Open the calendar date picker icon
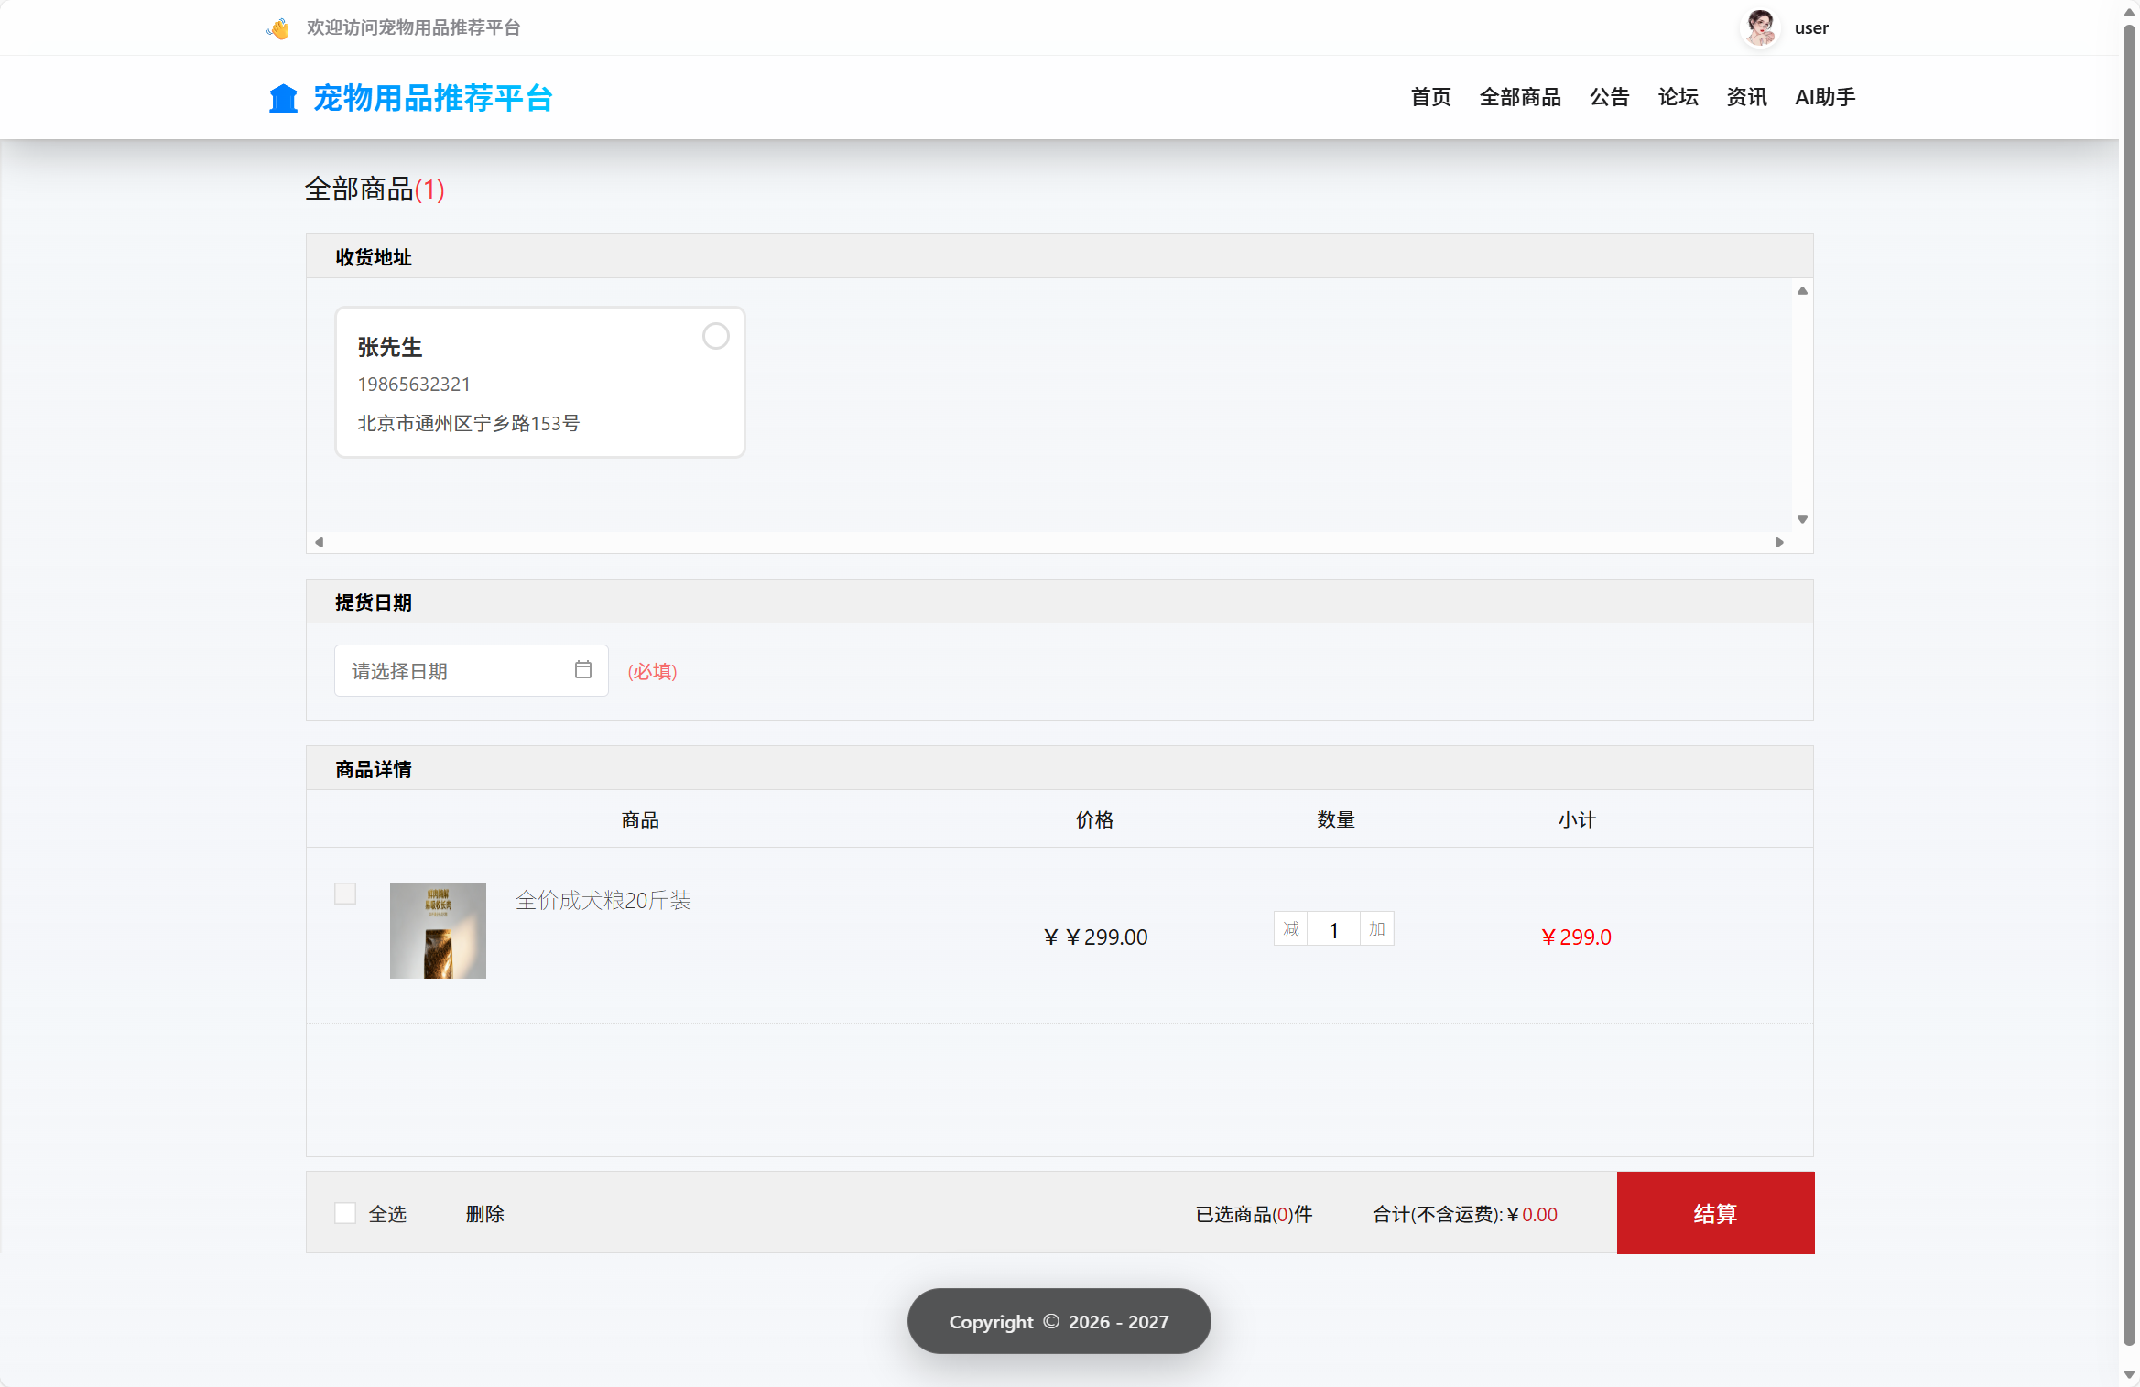The height and width of the screenshot is (1387, 2140). (x=583, y=670)
